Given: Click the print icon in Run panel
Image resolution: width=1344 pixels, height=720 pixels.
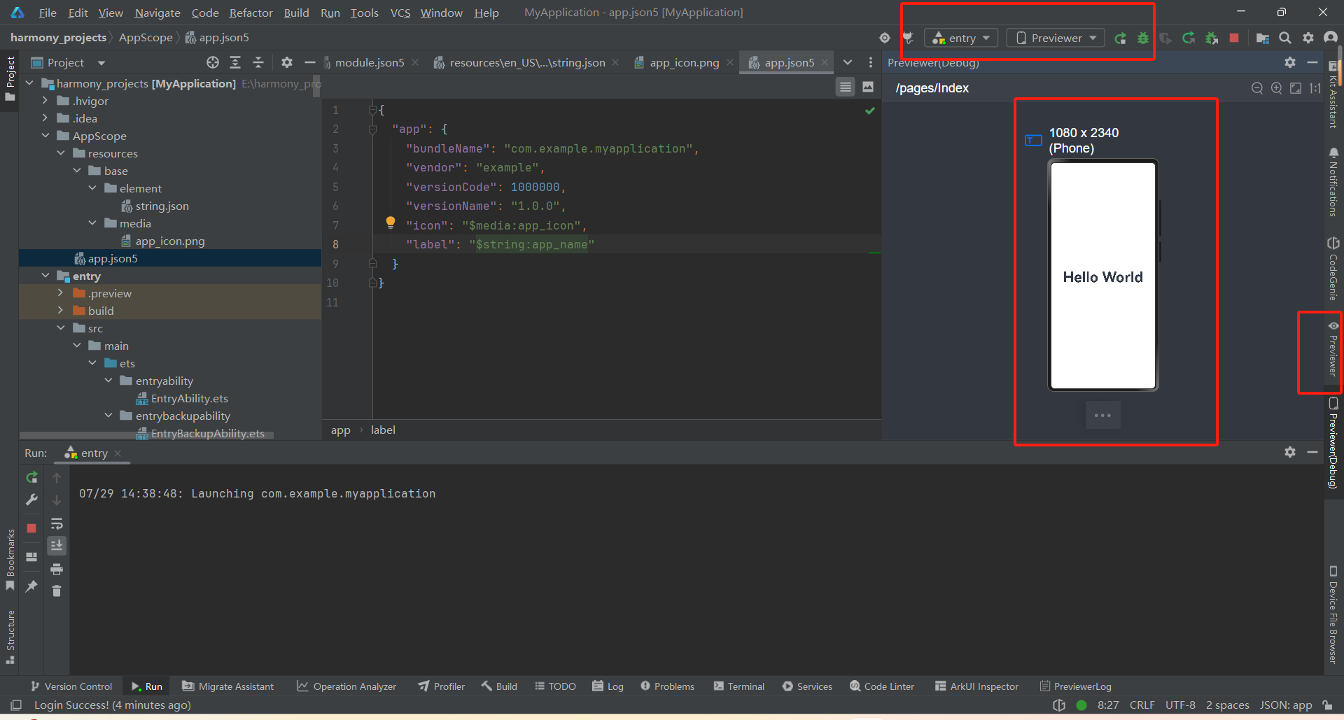Looking at the screenshot, I should tap(57, 569).
